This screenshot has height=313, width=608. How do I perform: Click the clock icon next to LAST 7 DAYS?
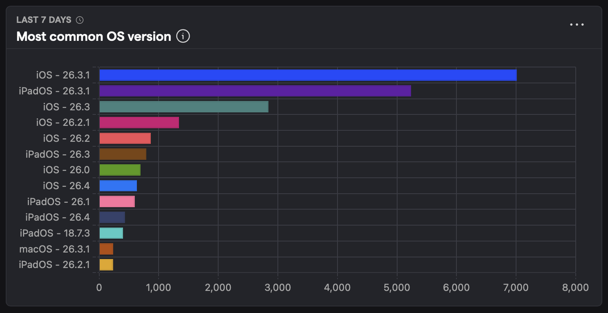coord(80,20)
